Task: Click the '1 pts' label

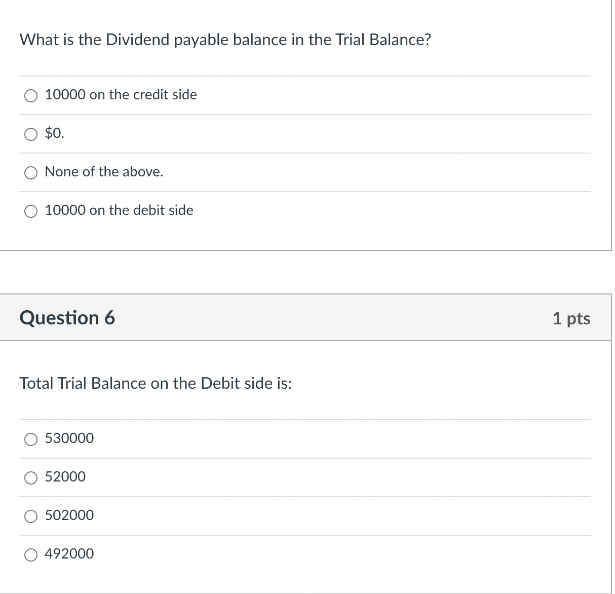Action: click(571, 319)
